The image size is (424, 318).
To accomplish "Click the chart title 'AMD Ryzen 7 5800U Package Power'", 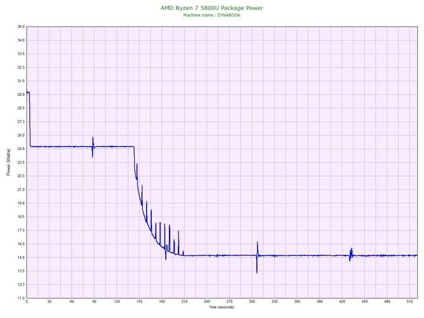I will click(211, 8).
